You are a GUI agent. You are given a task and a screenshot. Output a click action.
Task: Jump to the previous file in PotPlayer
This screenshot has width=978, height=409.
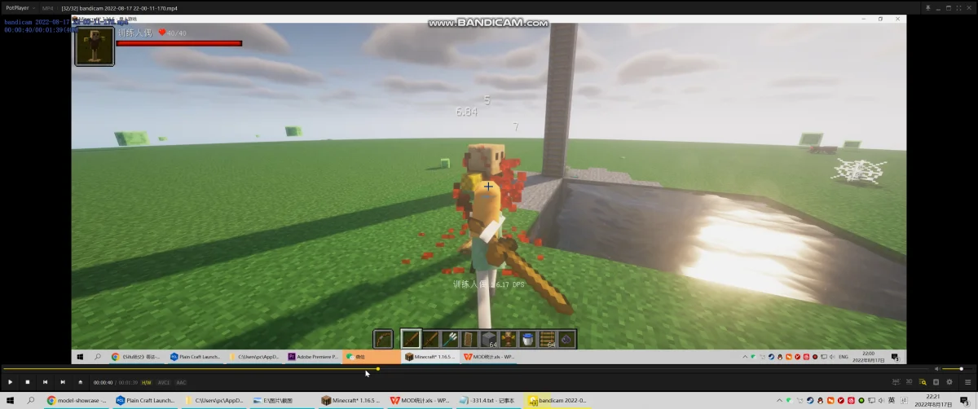click(x=45, y=382)
